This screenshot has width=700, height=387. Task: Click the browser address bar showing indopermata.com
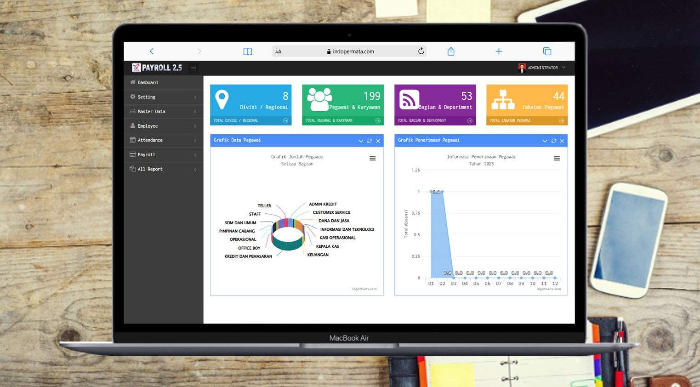[x=349, y=51]
